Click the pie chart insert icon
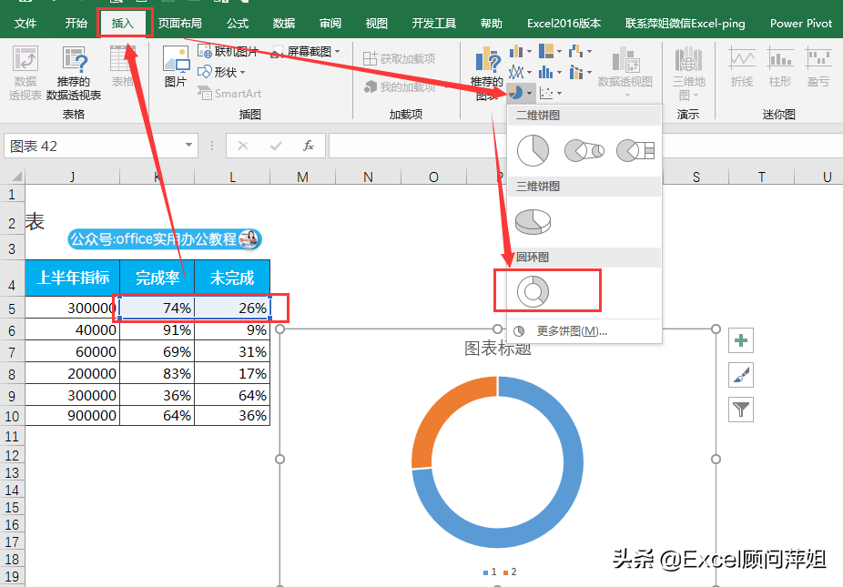This screenshot has height=587, width=843. [x=516, y=93]
